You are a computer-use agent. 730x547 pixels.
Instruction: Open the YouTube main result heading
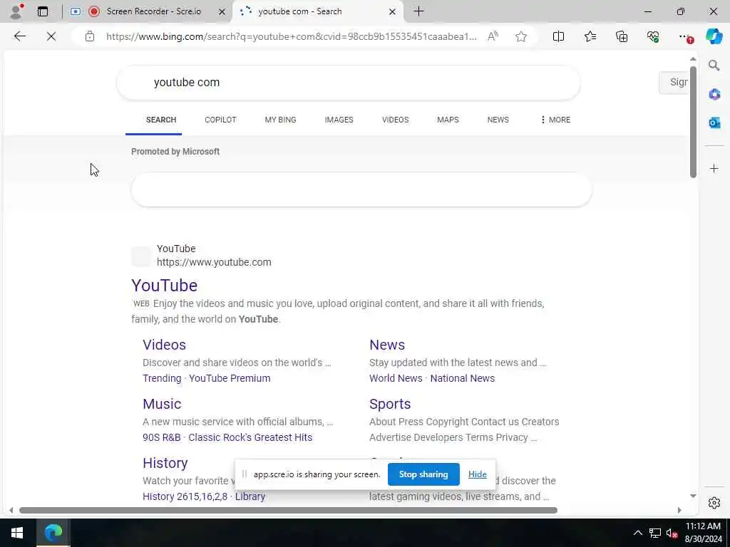click(165, 285)
